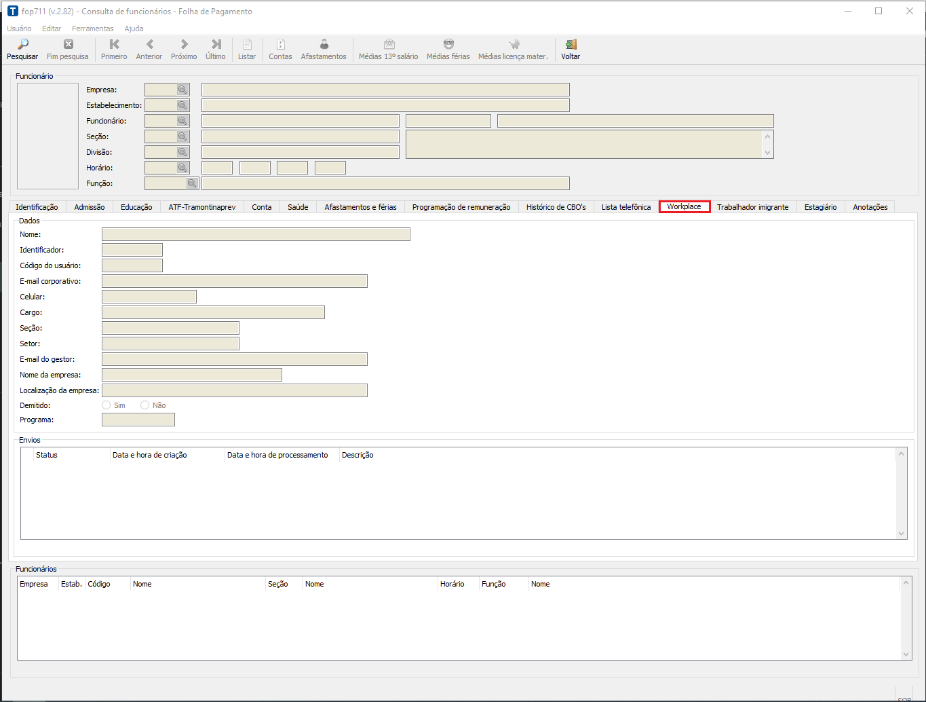Select the Não radio for Demitido

[x=145, y=405]
